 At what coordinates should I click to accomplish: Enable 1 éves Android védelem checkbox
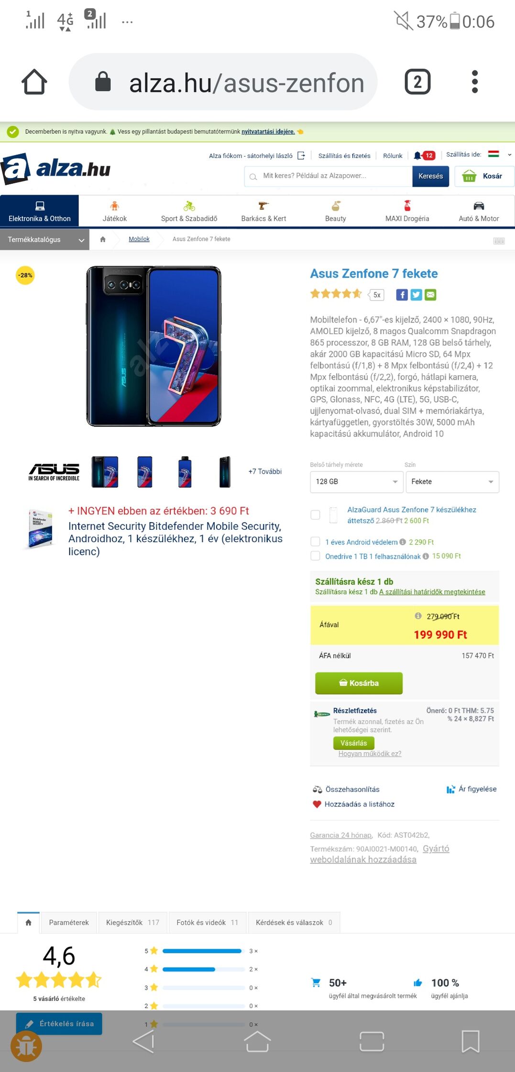[315, 542]
